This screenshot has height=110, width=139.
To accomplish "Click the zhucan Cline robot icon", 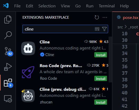I will tap(28, 96).
